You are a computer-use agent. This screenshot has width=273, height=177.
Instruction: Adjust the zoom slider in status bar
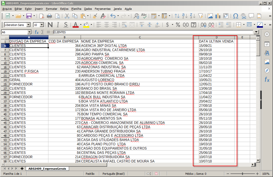[x=242, y=174]
